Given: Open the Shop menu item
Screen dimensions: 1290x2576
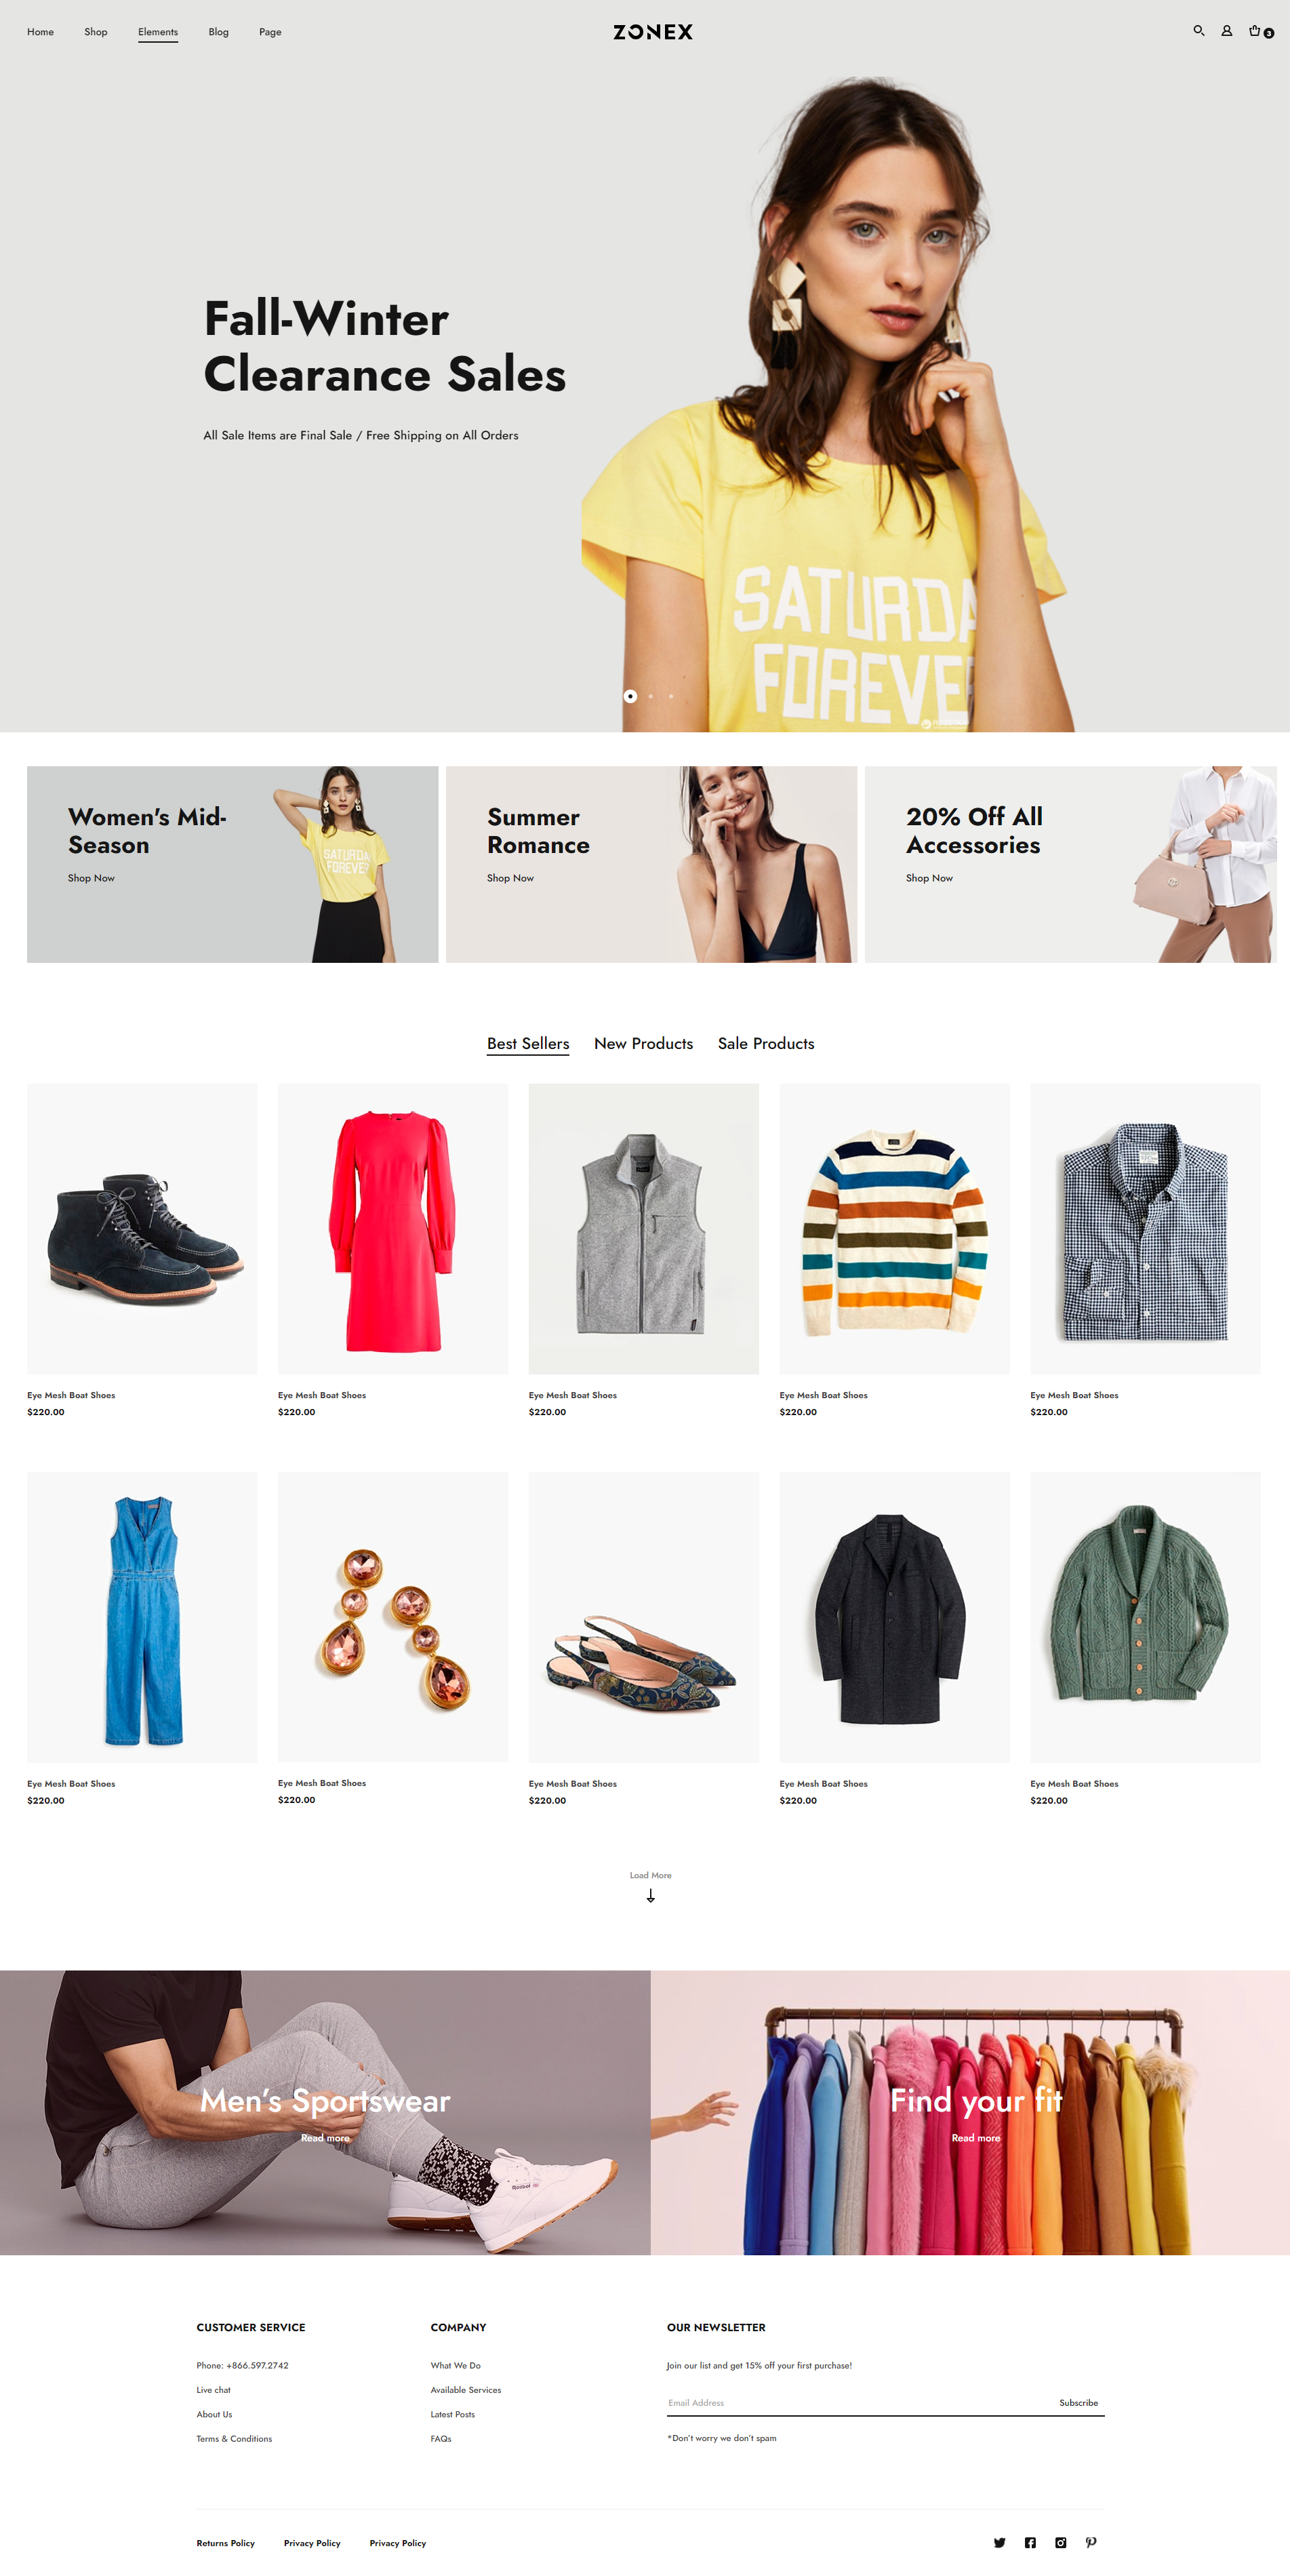Looking at the screenshot, I should pos(96,32).
